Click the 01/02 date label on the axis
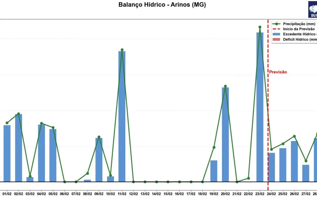The height and width of the screenshot is (198, 317). click(7, 194)
